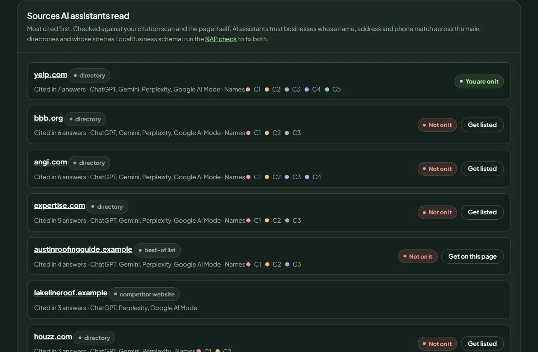Click the Not on it badge for bbb.org
The height and width of the screenshot is (352, 538).
pos(437,125)
